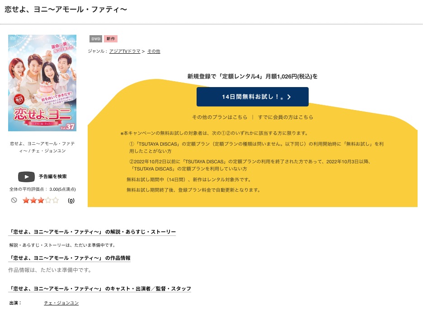
Task: Rate the title four stars
Action: pos(48,200)
